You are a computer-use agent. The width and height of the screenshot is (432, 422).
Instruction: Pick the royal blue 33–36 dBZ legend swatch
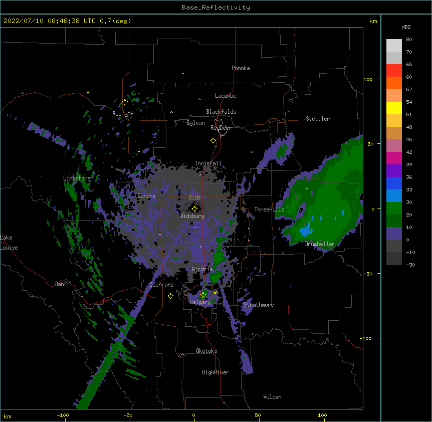[394, 183]
